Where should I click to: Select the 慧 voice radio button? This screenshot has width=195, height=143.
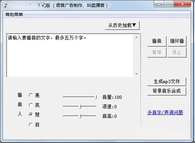(30, 114)
